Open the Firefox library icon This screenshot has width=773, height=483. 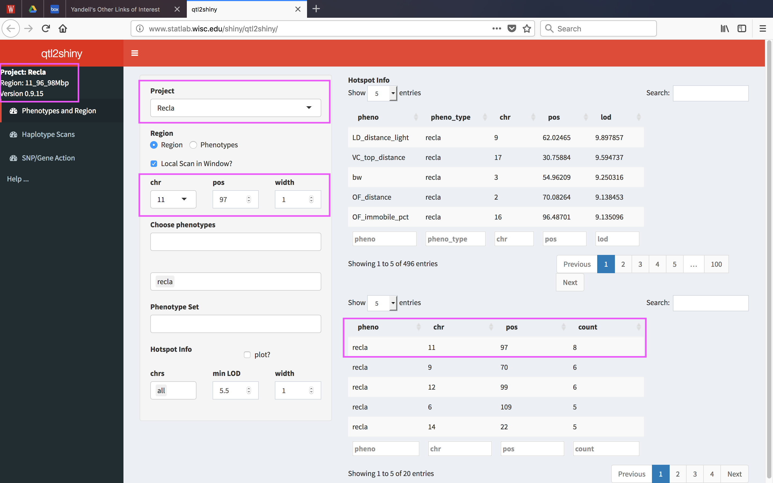[725, 28]
